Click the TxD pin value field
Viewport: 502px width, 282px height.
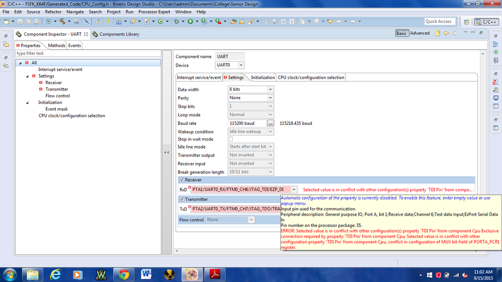coord(236,209)
